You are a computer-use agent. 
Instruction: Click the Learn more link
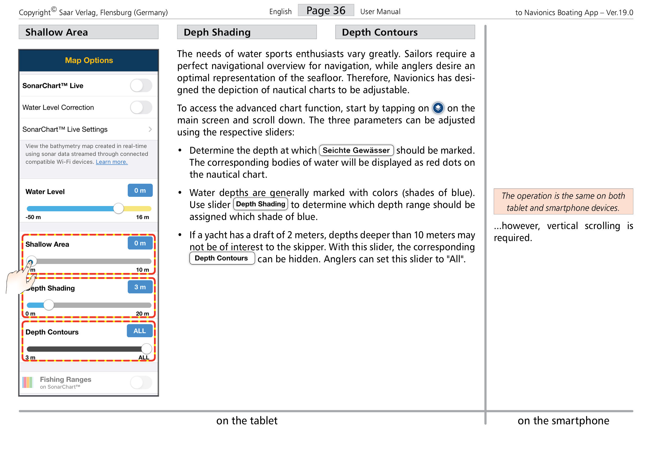click(112, 162)
